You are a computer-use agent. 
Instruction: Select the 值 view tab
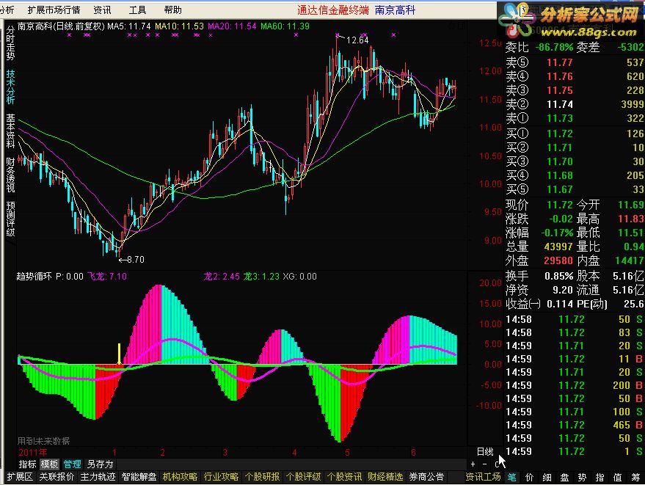(x=617, y=478)
